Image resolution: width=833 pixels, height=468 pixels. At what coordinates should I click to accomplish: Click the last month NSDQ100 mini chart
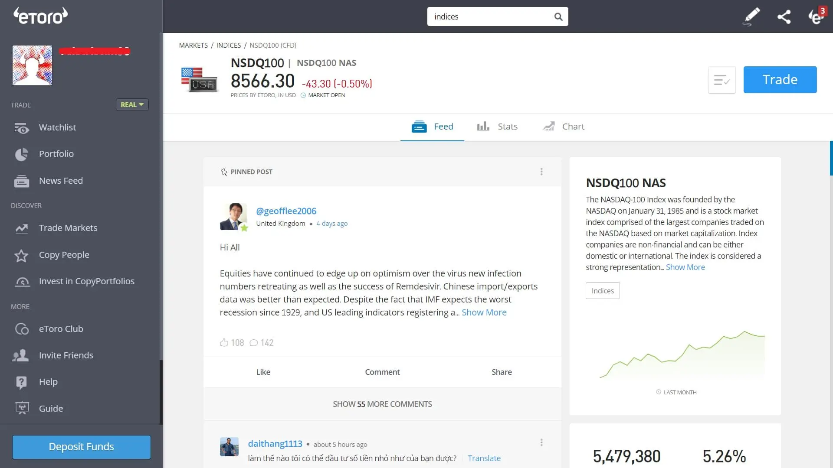click(x=682, y=355)
